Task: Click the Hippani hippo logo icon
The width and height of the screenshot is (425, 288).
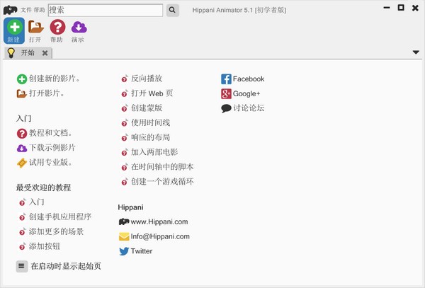Action: click(x=11, y=10)
